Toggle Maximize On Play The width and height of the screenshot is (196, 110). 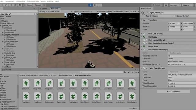(x=104, y=12)
